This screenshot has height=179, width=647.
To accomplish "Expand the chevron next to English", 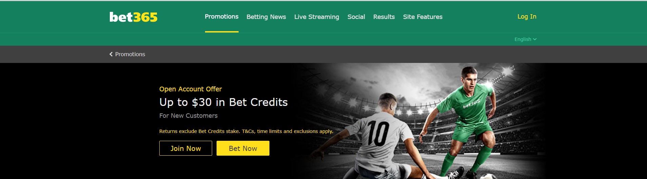I will click(535, 39).
